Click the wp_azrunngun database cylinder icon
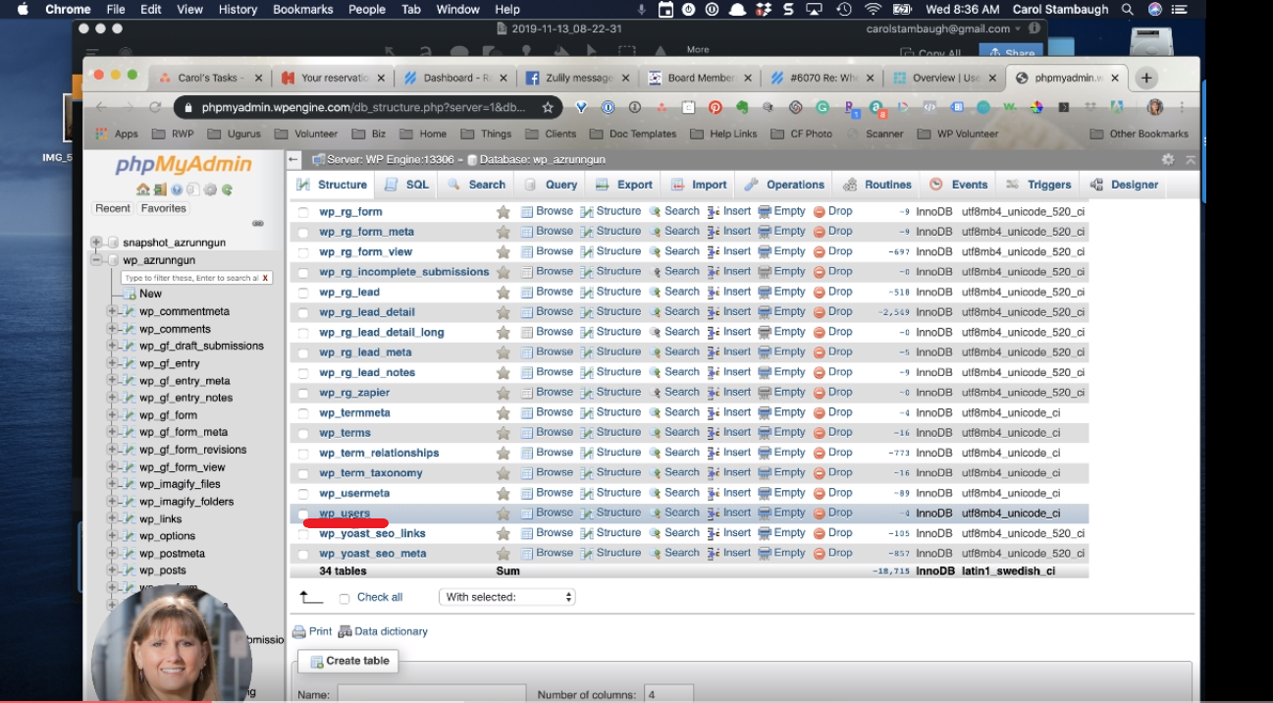The image size is (1273, 703). [x=113, y=260]
